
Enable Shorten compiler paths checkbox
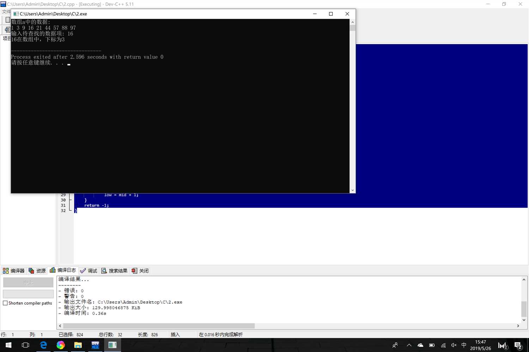coord(5,303)
